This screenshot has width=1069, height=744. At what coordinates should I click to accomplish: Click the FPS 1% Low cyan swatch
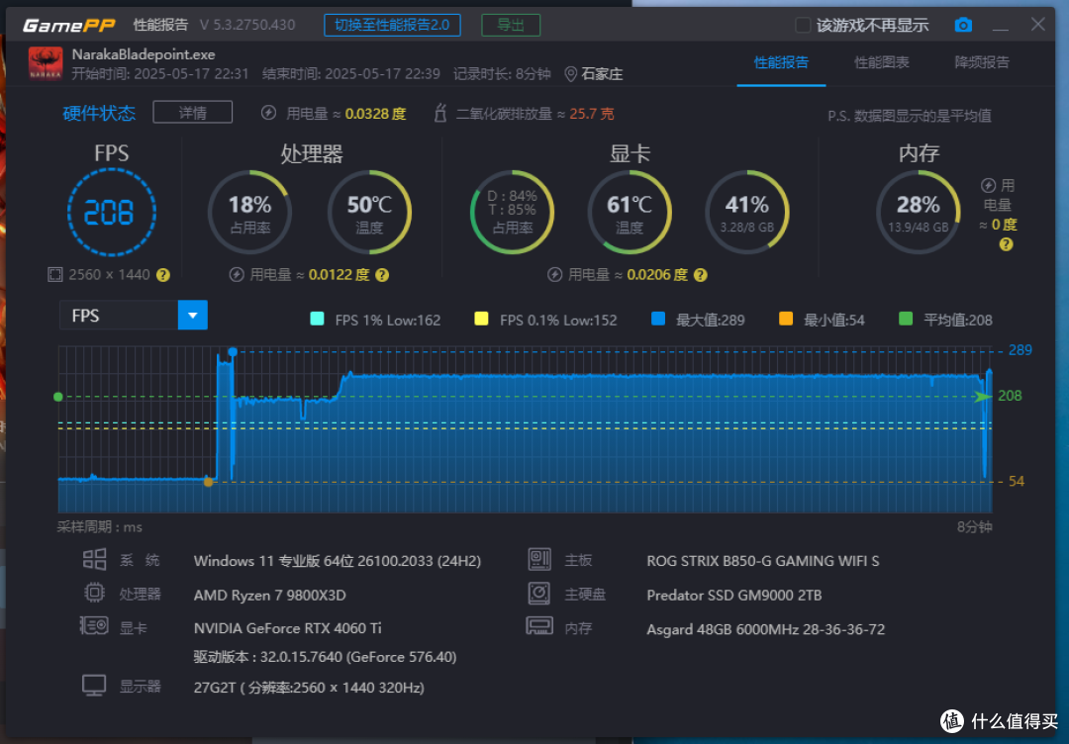[x=317, y=319]
